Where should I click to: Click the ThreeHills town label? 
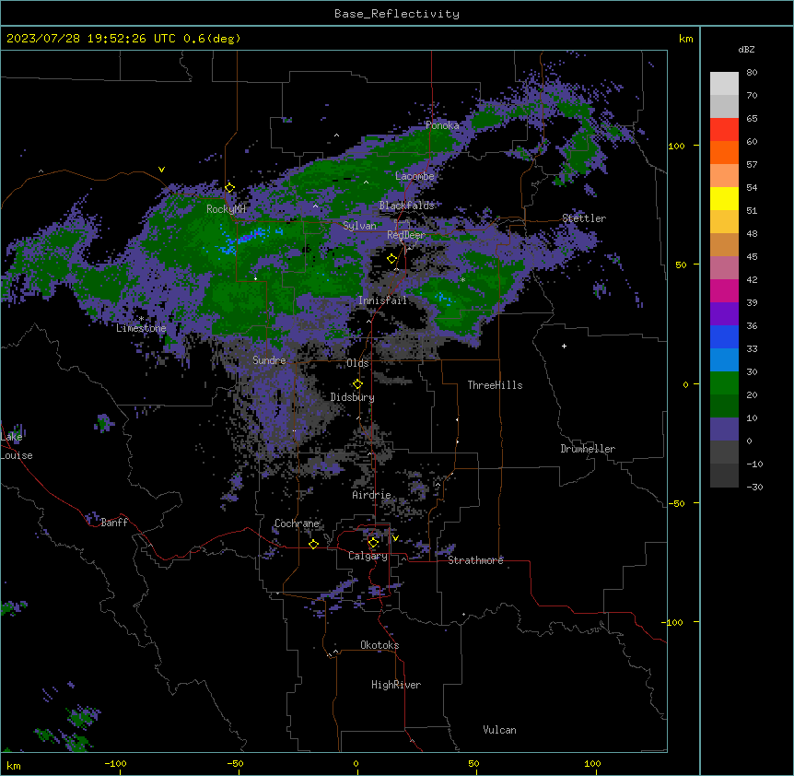[495, 385]
